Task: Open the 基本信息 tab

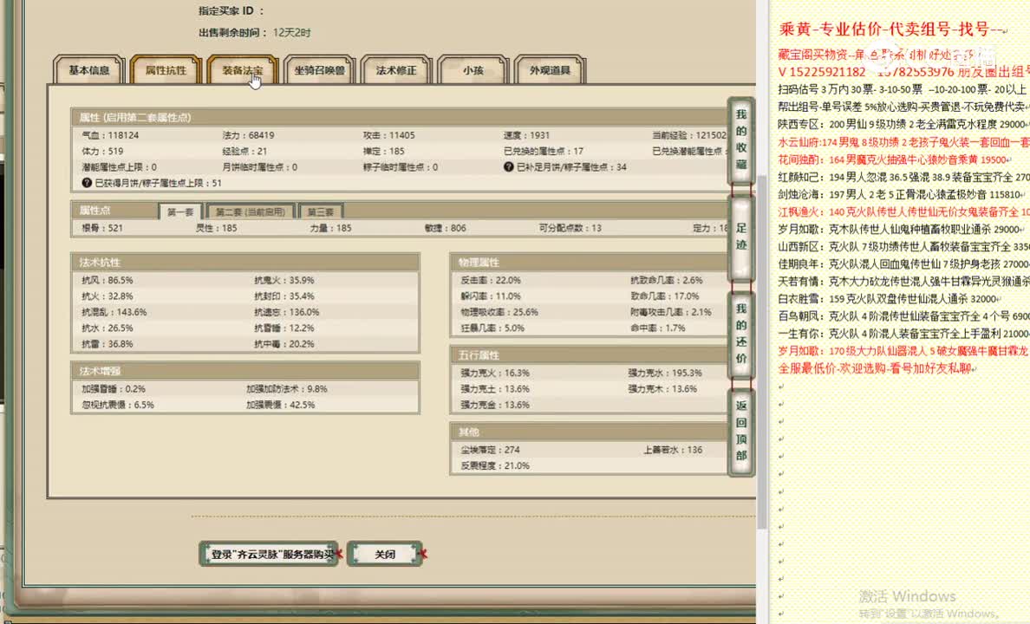Action: pos(88,69)
